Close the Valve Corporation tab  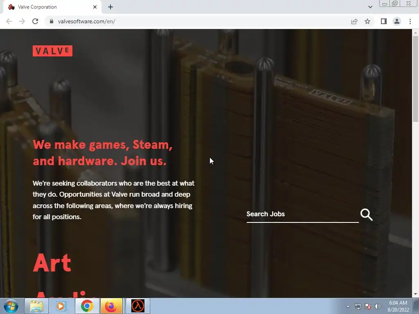tap(95, 7)
